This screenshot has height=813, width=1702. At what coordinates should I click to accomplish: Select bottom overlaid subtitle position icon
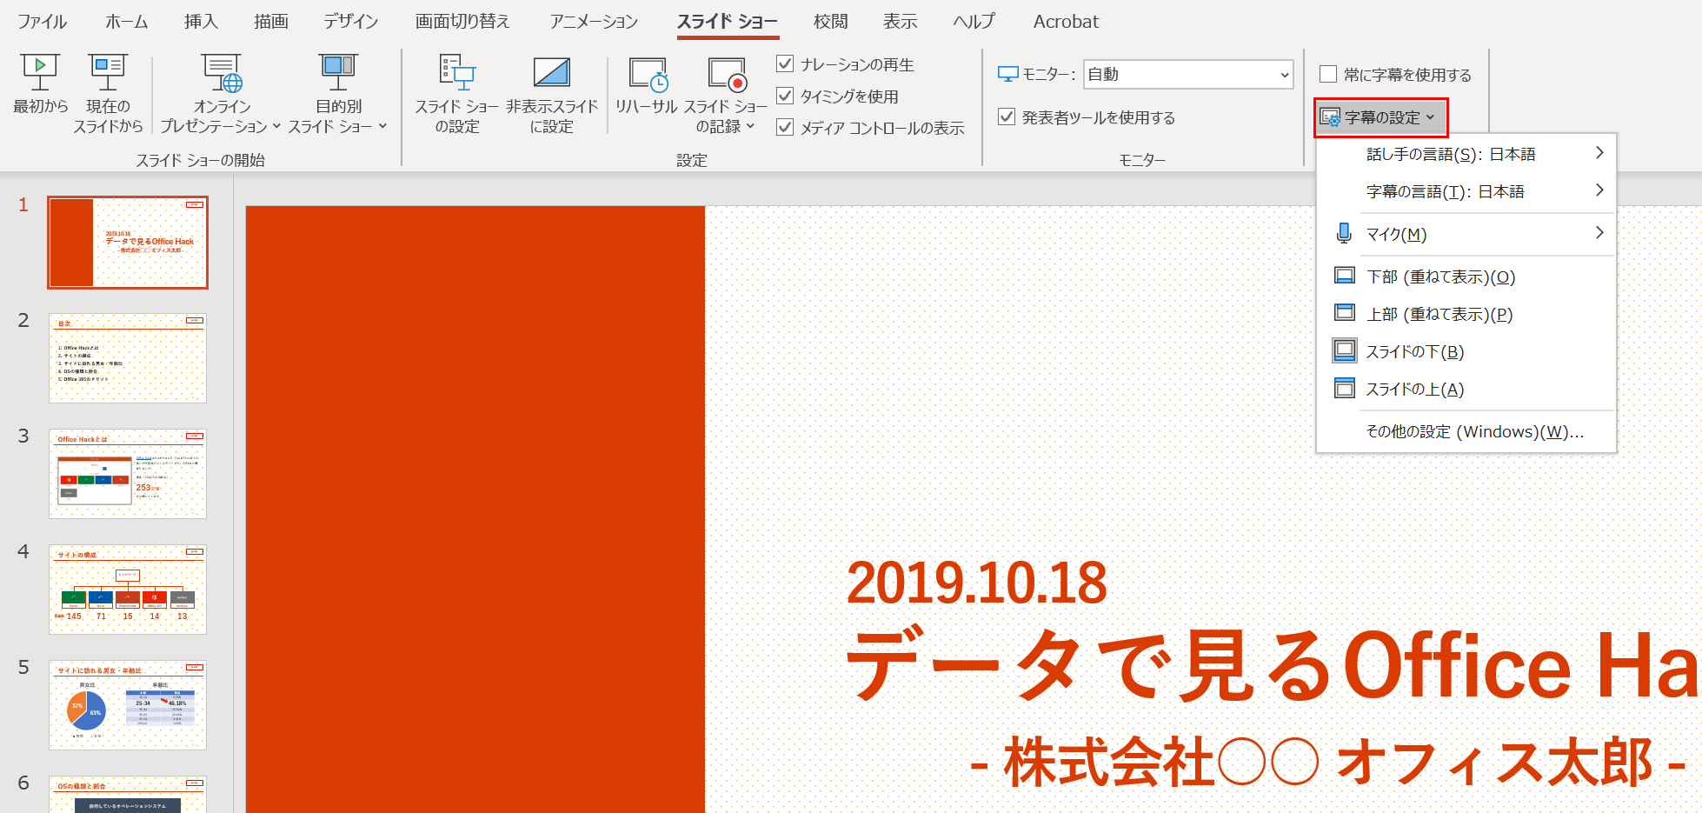click(x=1344, y=276)
